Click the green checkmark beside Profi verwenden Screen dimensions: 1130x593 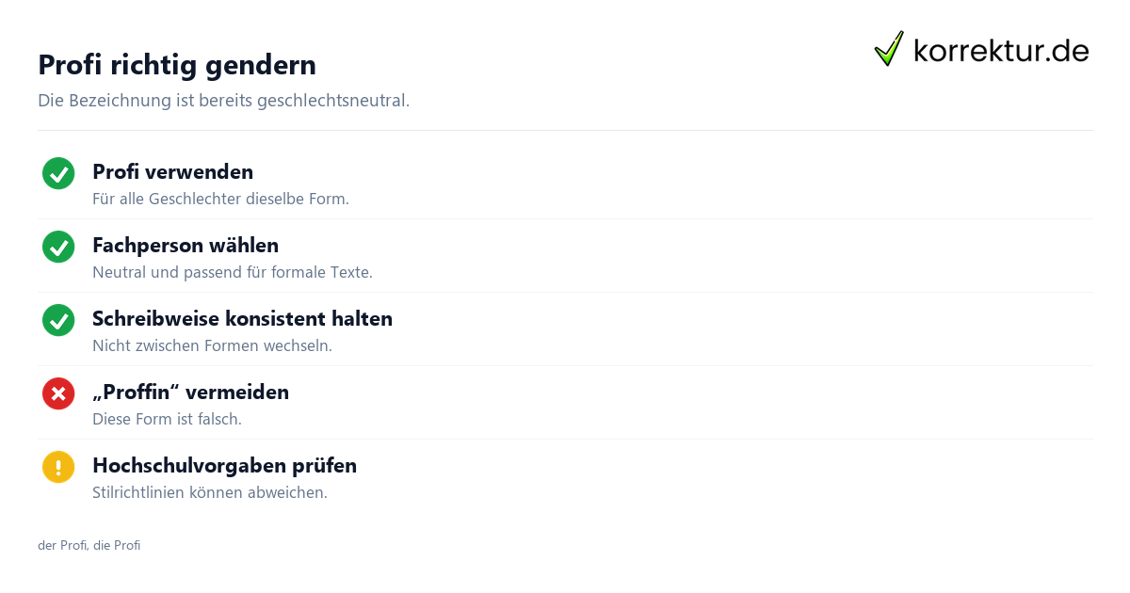[58, 173]
